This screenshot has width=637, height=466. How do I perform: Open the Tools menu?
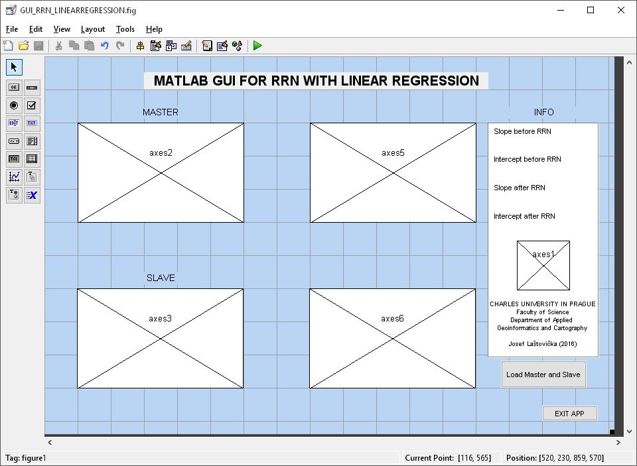(125, 29)
